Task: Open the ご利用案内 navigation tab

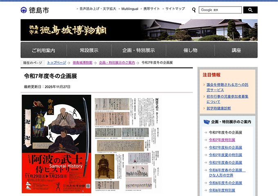Action: point(43,50)
